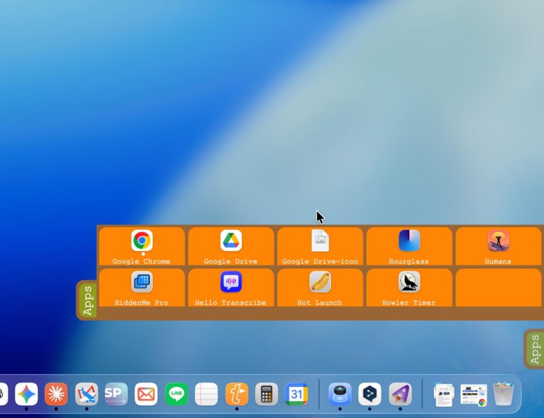Open the SP app in the Dock

tap(116, 394)
